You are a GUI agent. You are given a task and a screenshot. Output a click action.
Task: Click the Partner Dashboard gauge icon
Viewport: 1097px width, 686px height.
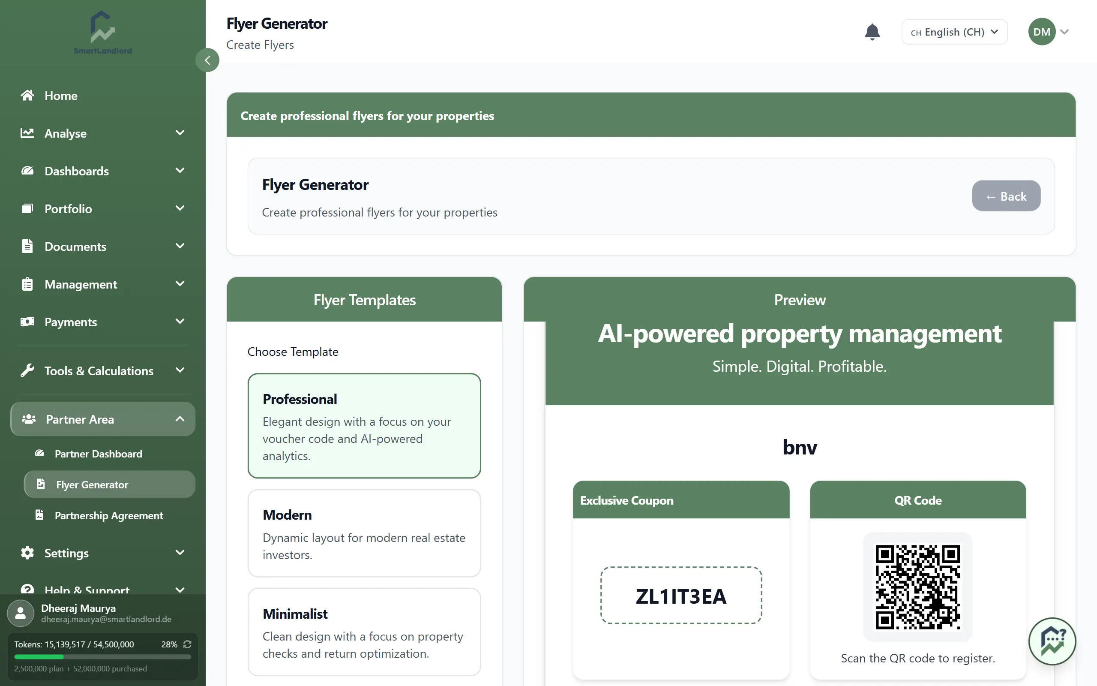coord(39,453)
